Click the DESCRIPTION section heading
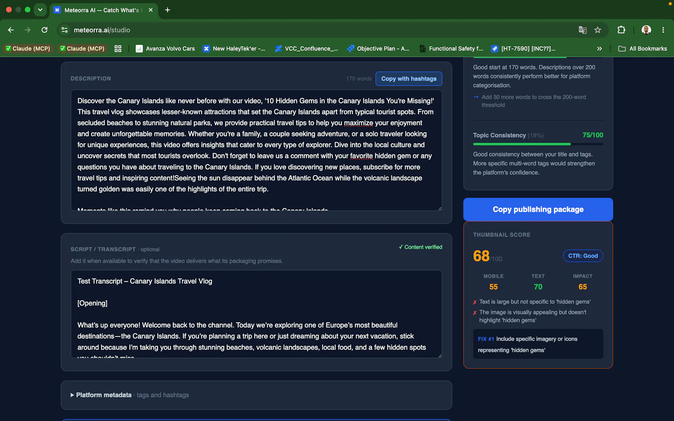The height and width of the screenshot is (421, 674). tap(91, 79)
